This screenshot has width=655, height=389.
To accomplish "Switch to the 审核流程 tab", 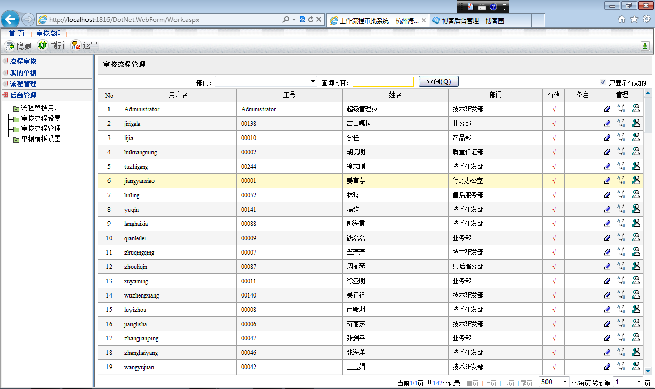I will [x=49, y=33].
